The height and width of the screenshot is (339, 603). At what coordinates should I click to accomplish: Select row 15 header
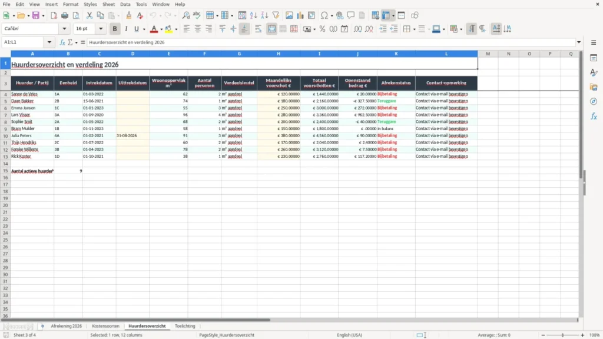tap(5, 171)
